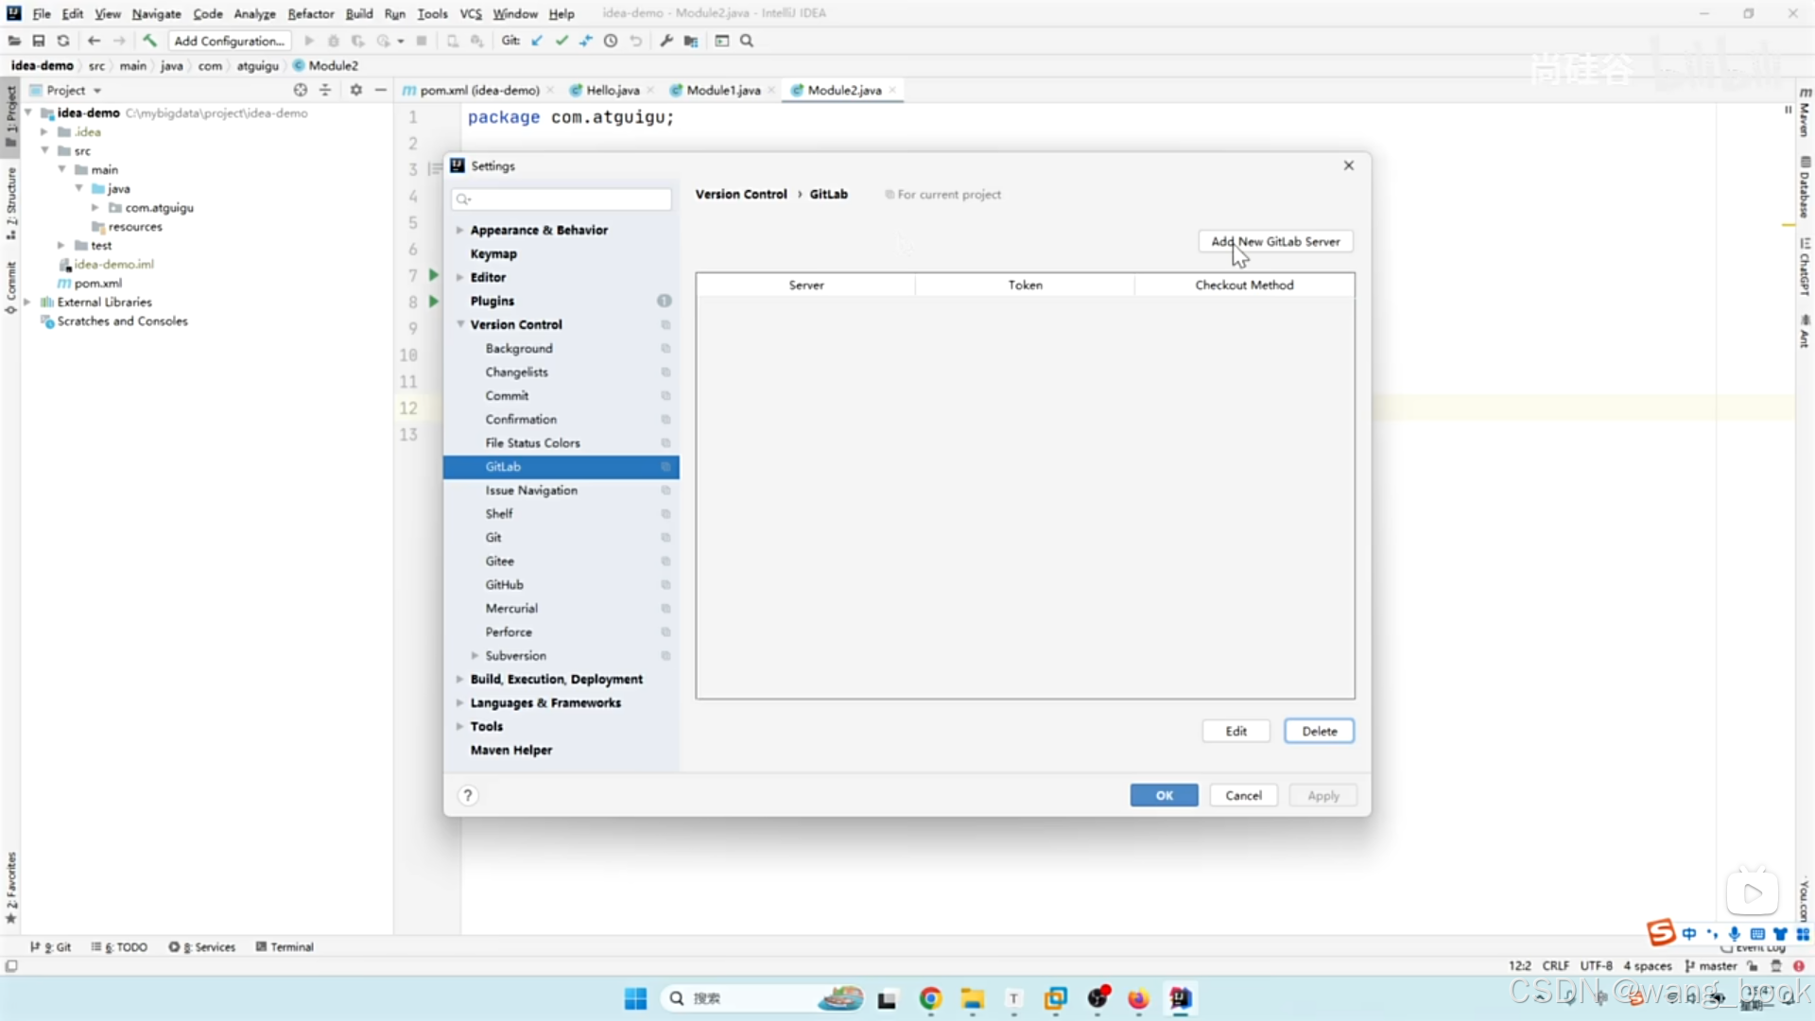Viewport: 1815px width, 1021px height.
Task: Click the run gutter arrow on line 7
Action: click(434, 275)
